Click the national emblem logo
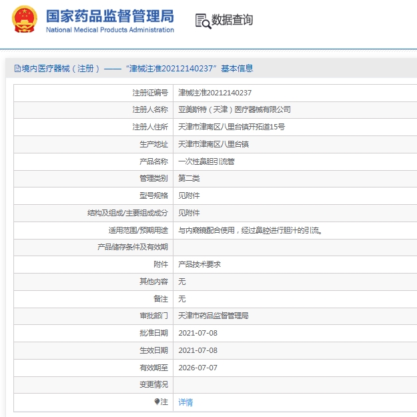This screenshot has width=417, height=417. pos(25,19)
